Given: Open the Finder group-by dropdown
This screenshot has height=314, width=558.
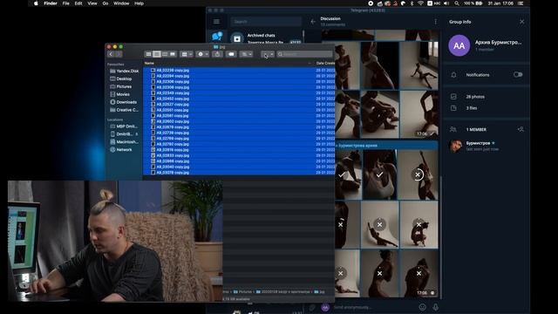Looking at the screenshot, I should 187,54.
